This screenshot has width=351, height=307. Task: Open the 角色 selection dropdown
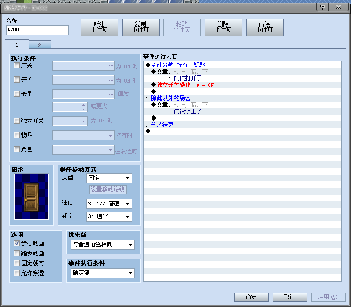[84, 149]
